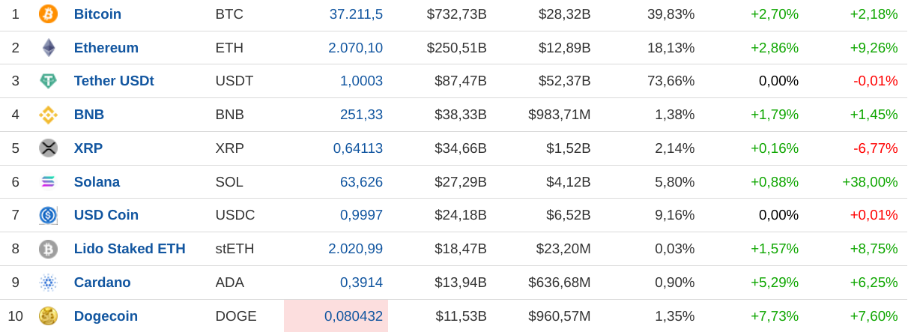Open the Lido Staked ETH link

tap(130, 249)
